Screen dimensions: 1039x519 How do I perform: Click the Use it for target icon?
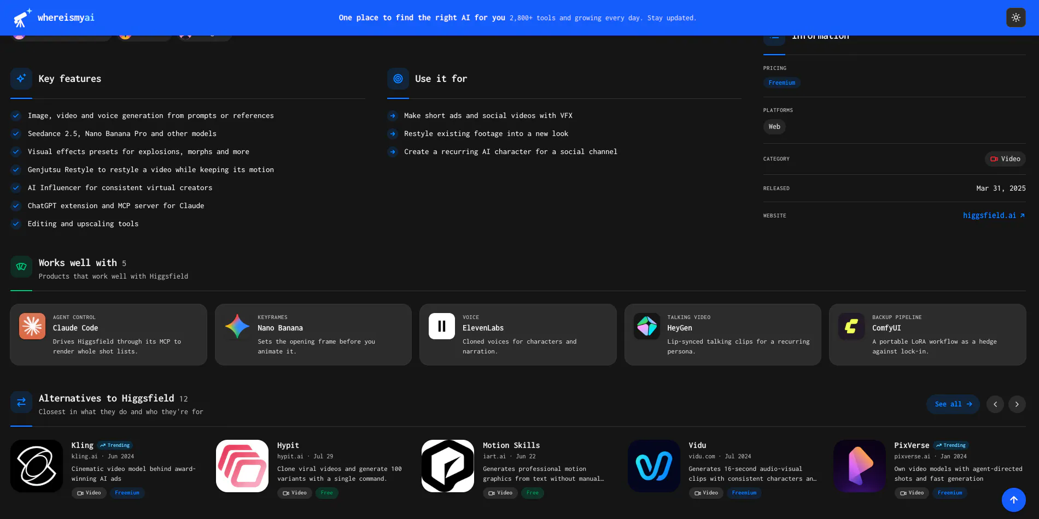pos(398,79)
